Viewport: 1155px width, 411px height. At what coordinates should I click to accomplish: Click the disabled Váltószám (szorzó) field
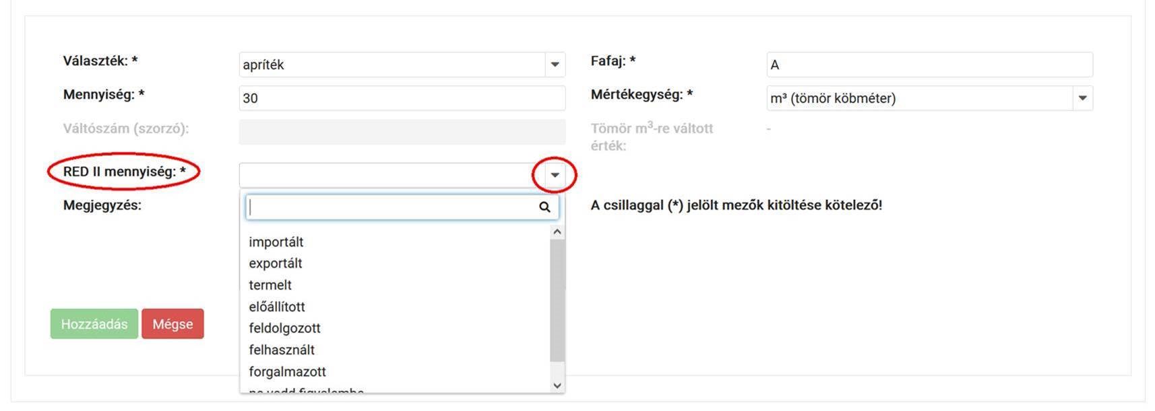pos(402,132)
